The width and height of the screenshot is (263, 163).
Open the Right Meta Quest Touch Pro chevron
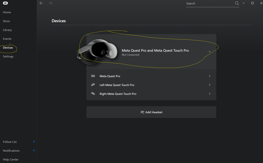210,94
